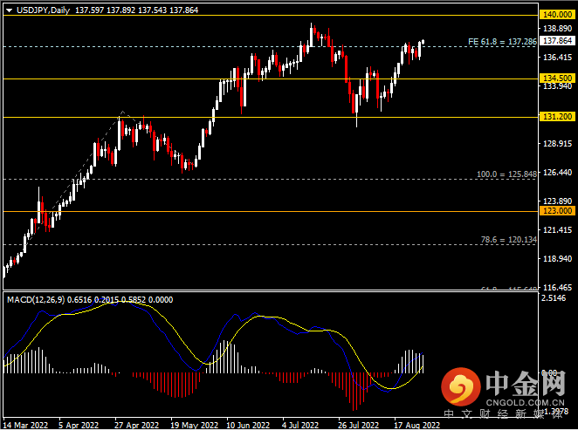
Task: Select the 136.415 price scale value
Action: point(558,57)
